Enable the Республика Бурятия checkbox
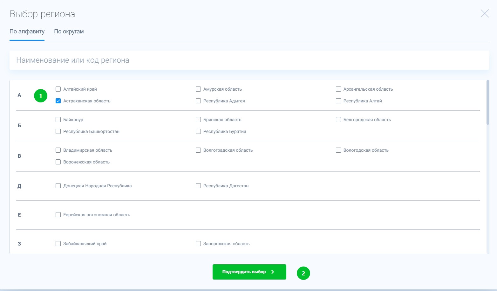Viewport: 497px width, 291px height. (198, 131)
